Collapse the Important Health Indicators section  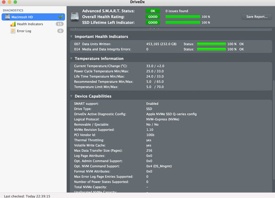[71, 37]
